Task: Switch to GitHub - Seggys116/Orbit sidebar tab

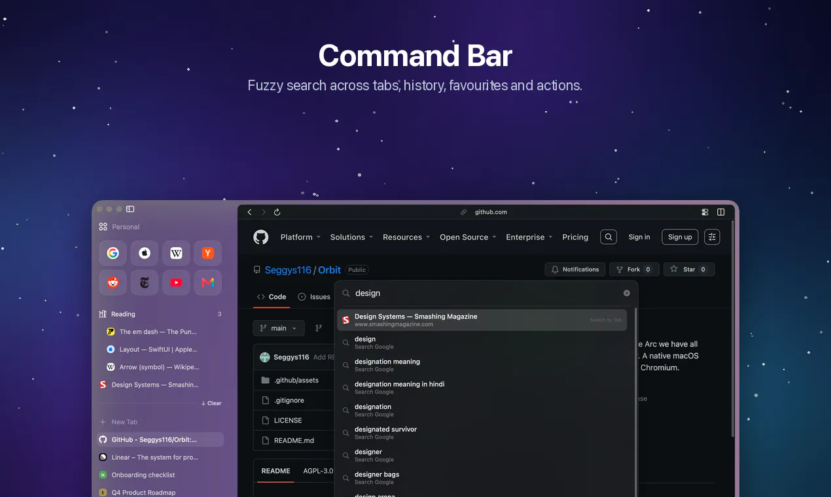Action: (x=160, y=439)
